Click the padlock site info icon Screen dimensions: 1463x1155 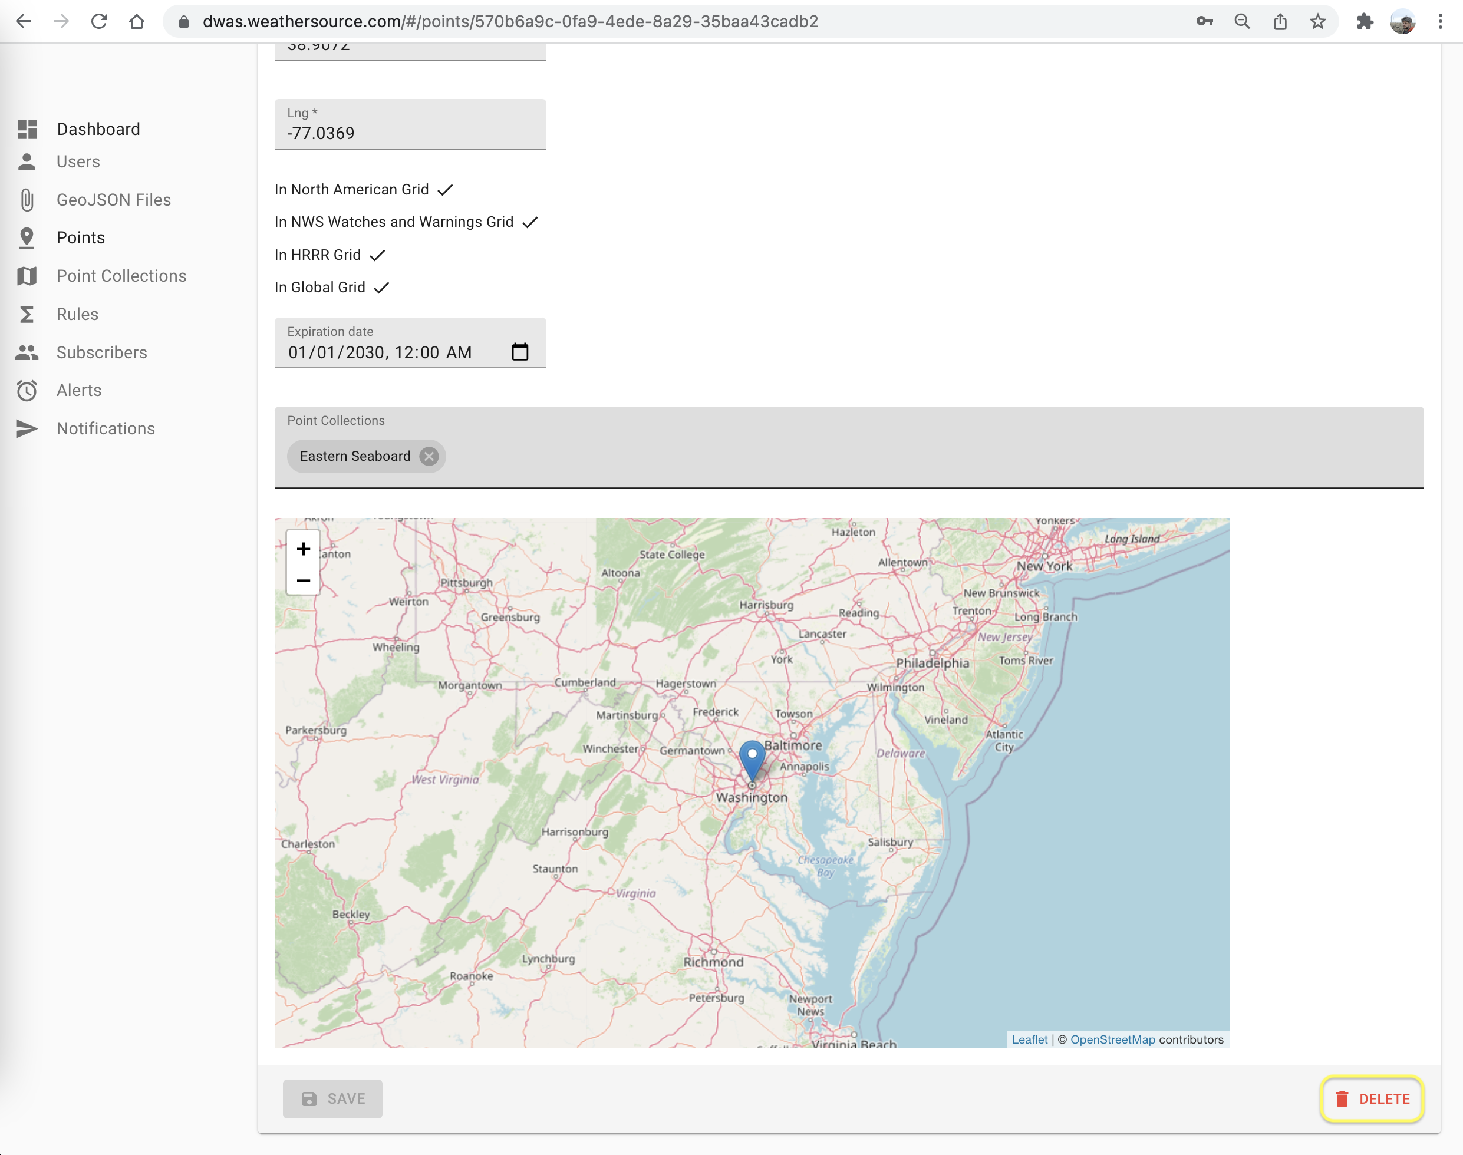click(183, 22)
